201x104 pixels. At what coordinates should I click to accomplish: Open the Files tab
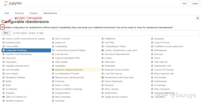pyautogui.click(x=7, y=13)
